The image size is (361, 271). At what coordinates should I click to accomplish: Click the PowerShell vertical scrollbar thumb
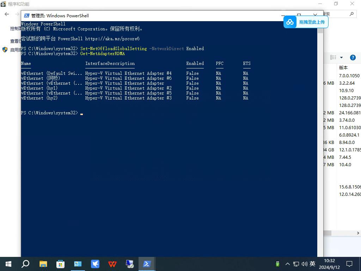(x=320, y=31)
